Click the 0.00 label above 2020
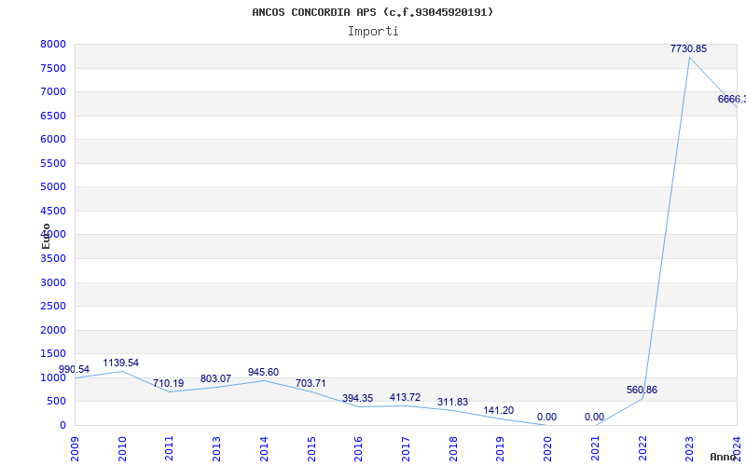The height and width of the screenshot is (466, 746). 546,417
